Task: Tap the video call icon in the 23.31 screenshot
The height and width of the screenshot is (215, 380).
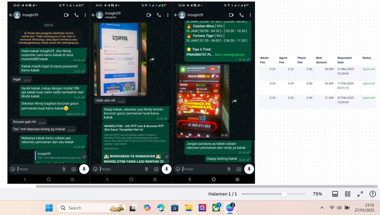Action: click(x=149, y=15)
